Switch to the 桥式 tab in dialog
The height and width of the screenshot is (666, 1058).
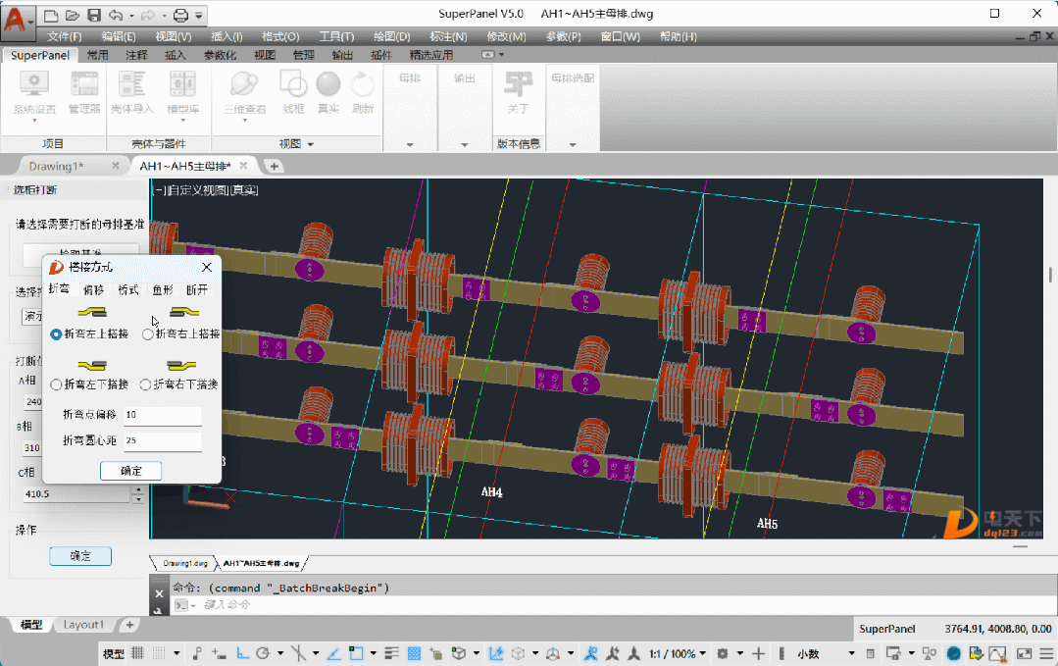pos(128,289)
